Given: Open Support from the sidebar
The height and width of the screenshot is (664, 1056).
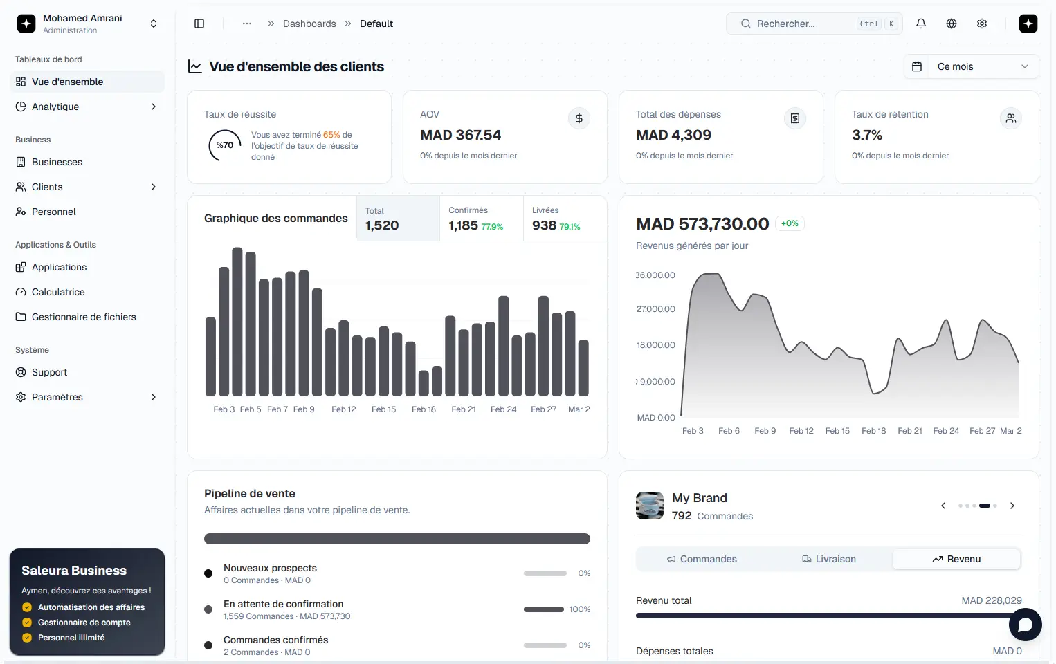Looking at the screenshot, I should [x=50, y=372].
